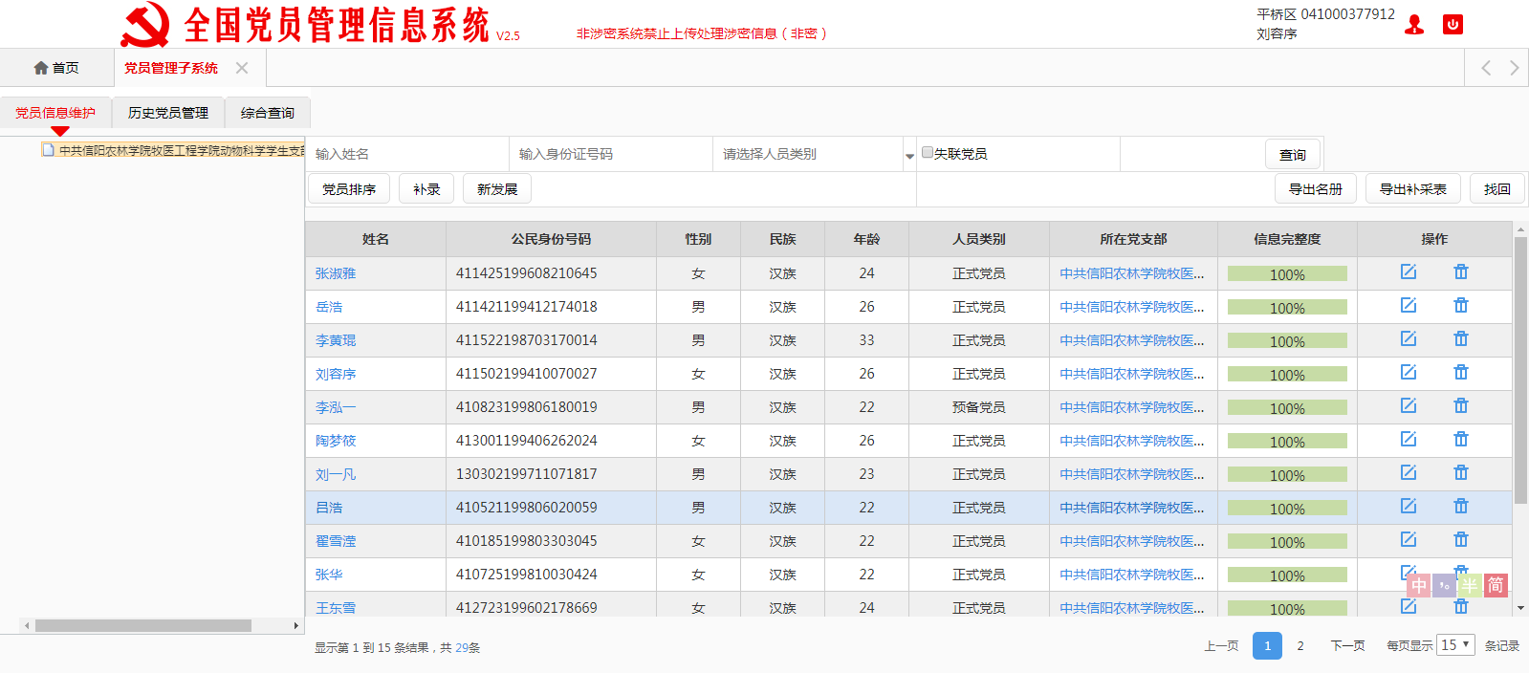Open the 请选择人员类别 dropdown
1529x673 pixels.
coord(814,154)
